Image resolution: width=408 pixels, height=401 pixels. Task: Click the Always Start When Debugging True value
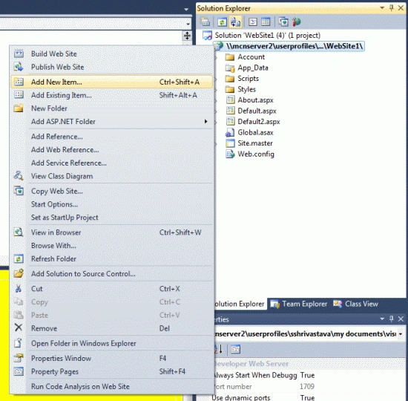click(x=307, y=375)
